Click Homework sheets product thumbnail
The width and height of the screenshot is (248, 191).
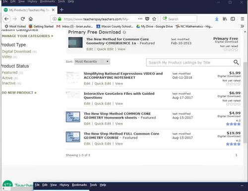point(73,117)
